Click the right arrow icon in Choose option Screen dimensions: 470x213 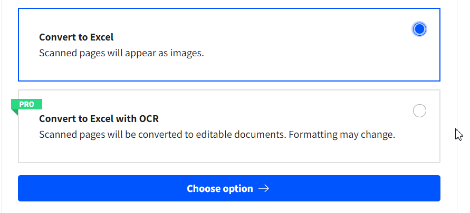264,188
